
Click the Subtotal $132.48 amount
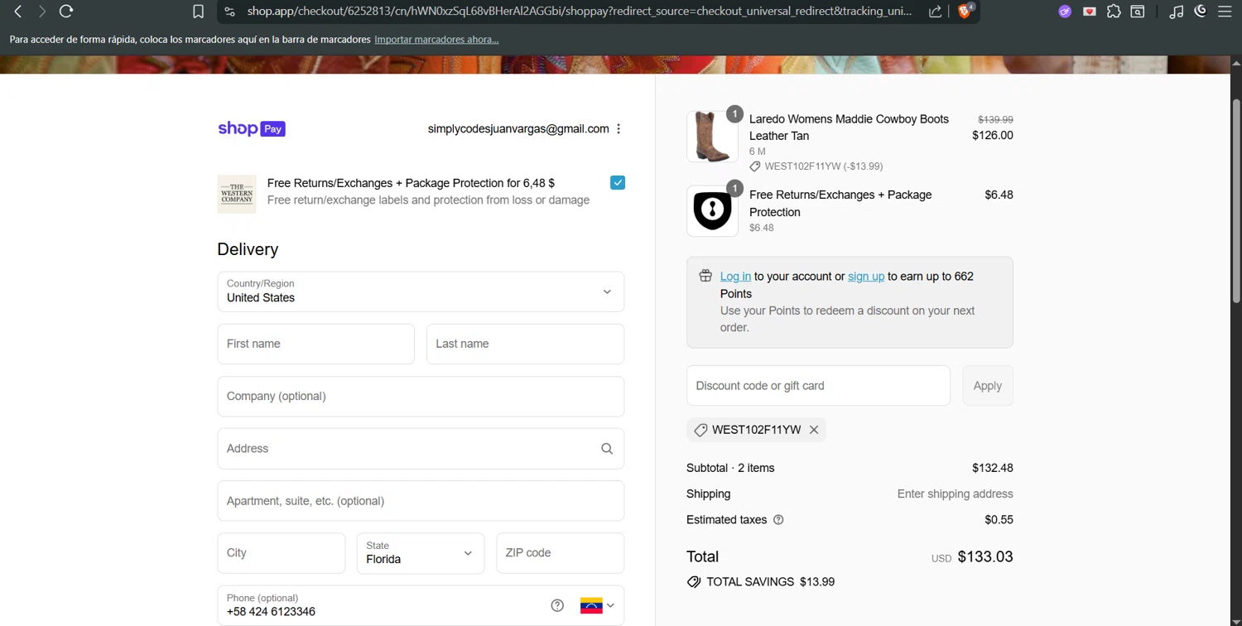click(993, 468)
